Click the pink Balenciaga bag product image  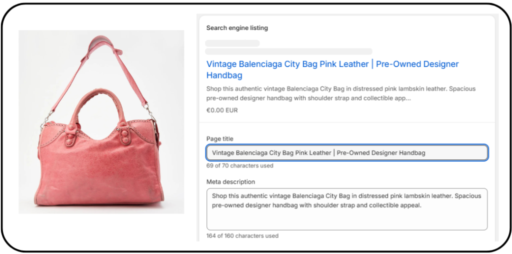[101, 122]
